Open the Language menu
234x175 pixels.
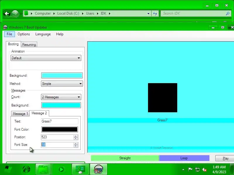(x=43, y=34)
